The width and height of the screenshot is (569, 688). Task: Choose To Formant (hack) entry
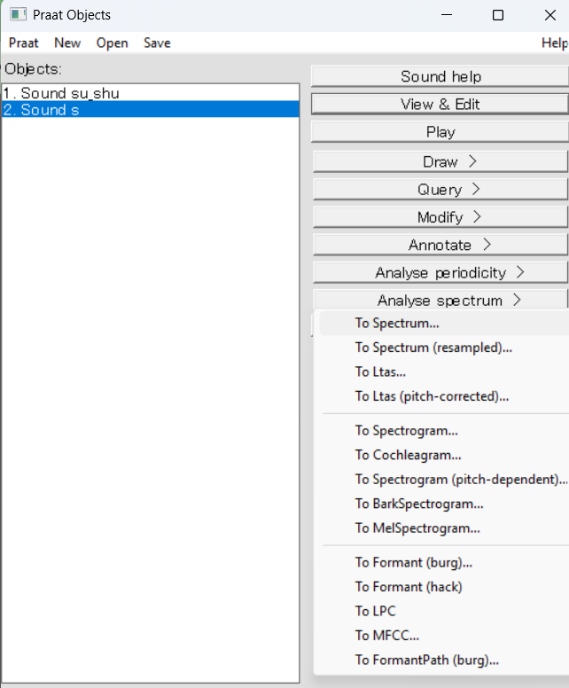444,587
